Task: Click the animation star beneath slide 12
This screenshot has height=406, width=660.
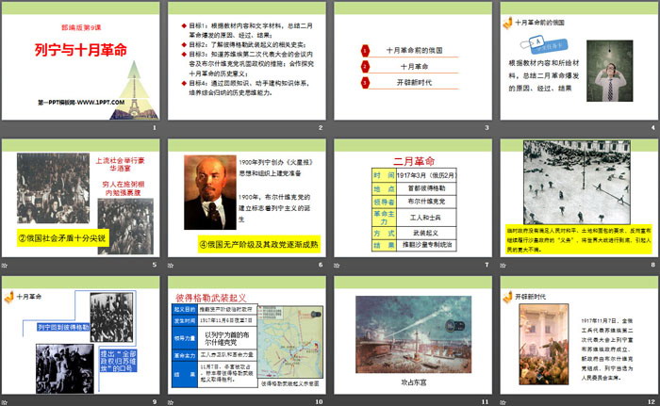Action: point(503,401)
